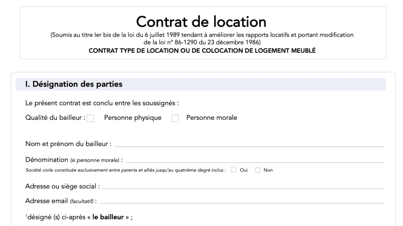Click the bold le bailleur text

[108, 217]
